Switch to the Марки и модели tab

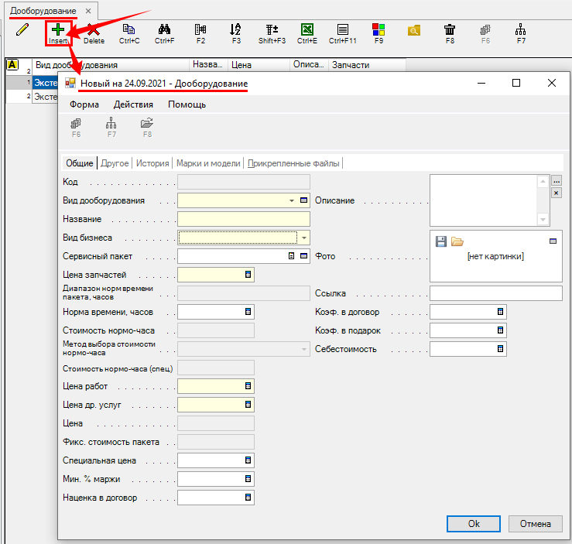point(207,163)
